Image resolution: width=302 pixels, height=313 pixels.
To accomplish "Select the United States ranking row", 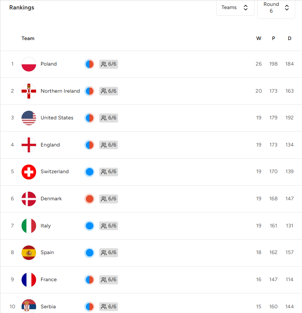I will (151, 118).
